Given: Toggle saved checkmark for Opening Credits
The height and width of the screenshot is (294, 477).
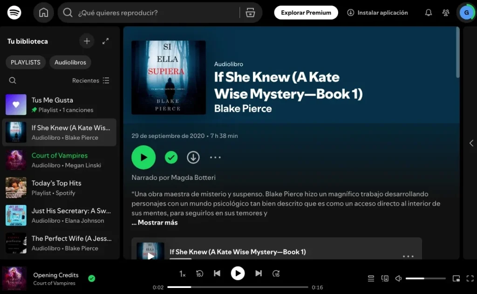Looking at the screenshot, I should pos(92,279).
